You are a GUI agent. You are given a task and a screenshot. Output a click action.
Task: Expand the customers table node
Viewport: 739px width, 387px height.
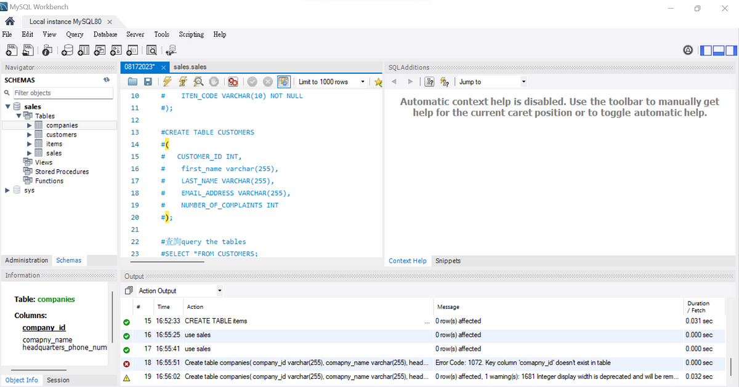[29, 134]
